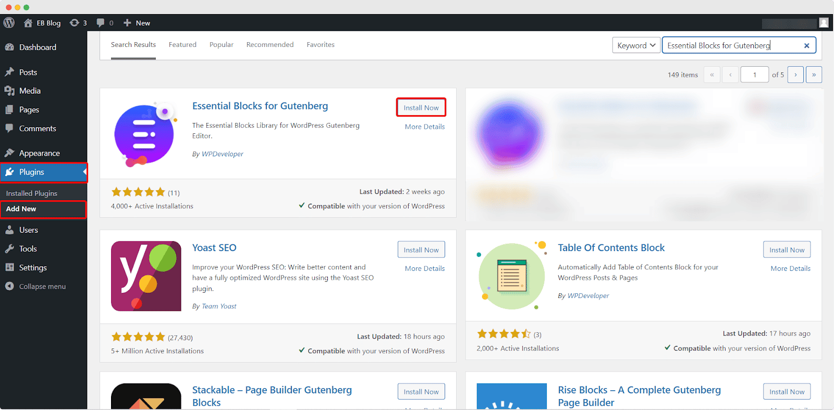
Task: Click the 149 items count text
Action: 683,75
